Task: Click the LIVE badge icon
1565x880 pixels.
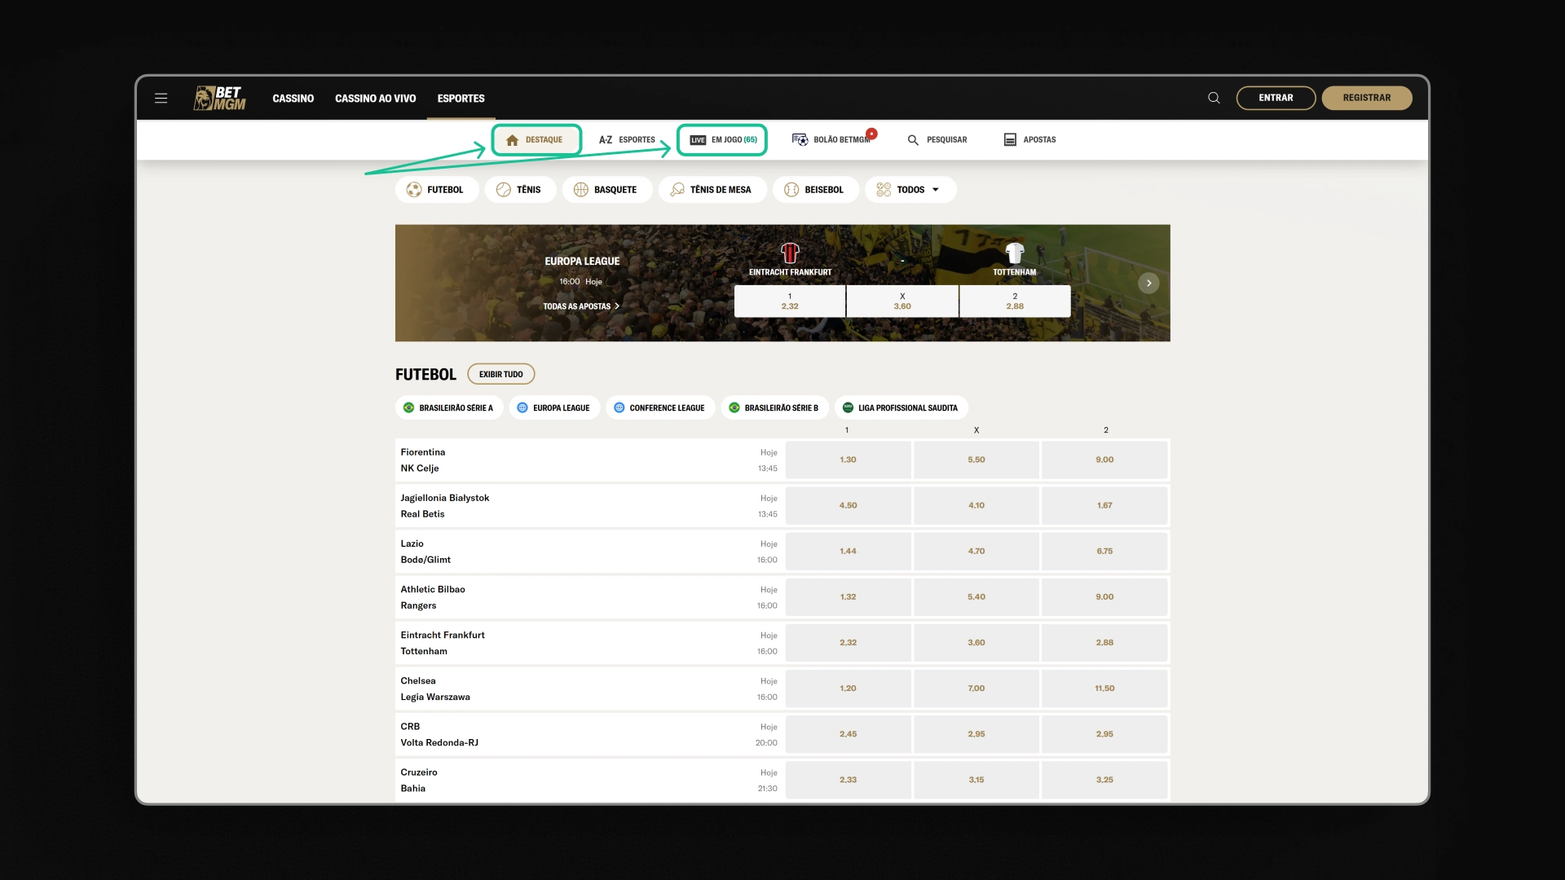Action: coord(698,140)
